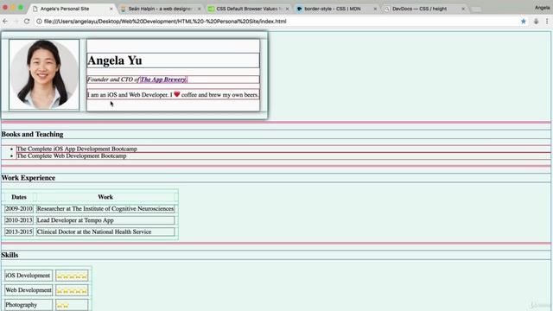
Task: Click Researcher at Institute of Cognitive Neurosciences cell
Action: [105, 209]
